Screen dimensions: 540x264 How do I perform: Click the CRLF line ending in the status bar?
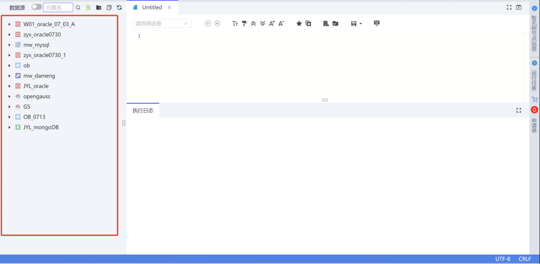click(524, 259)
